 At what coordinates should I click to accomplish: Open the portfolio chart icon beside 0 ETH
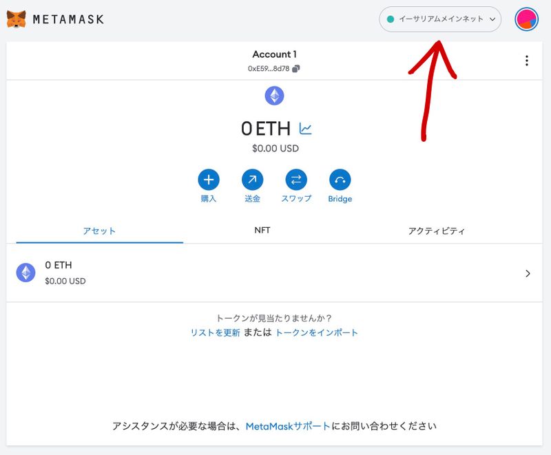305,129
